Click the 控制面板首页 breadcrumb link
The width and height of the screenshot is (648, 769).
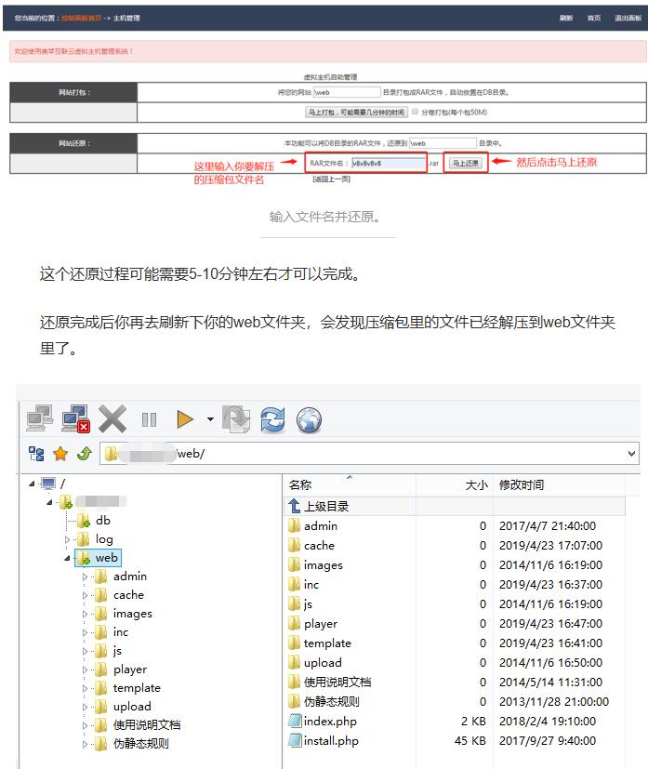pyautogui.click(x=82, y=19)
